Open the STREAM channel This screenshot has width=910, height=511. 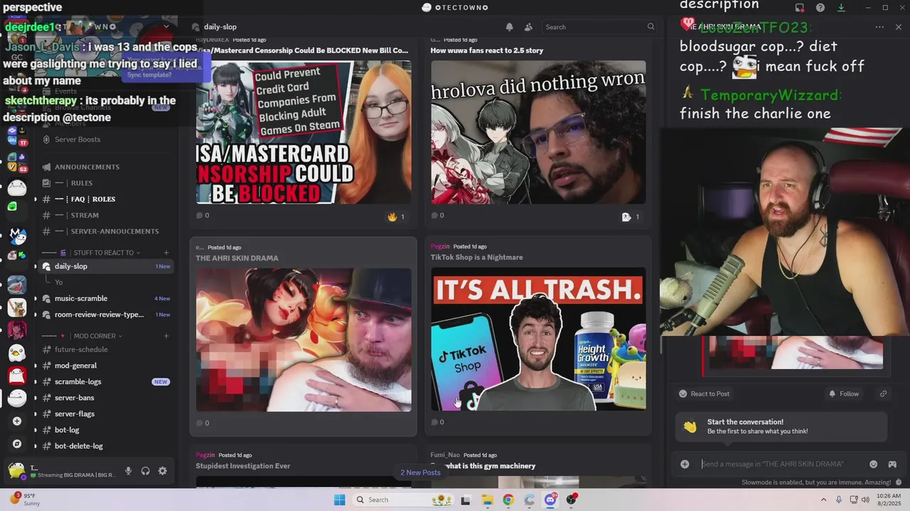click(x=105, y=215)
